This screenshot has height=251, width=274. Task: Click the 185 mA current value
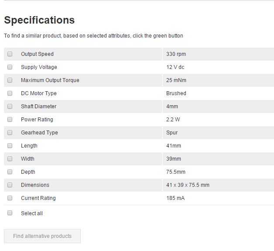coord(175,198)
